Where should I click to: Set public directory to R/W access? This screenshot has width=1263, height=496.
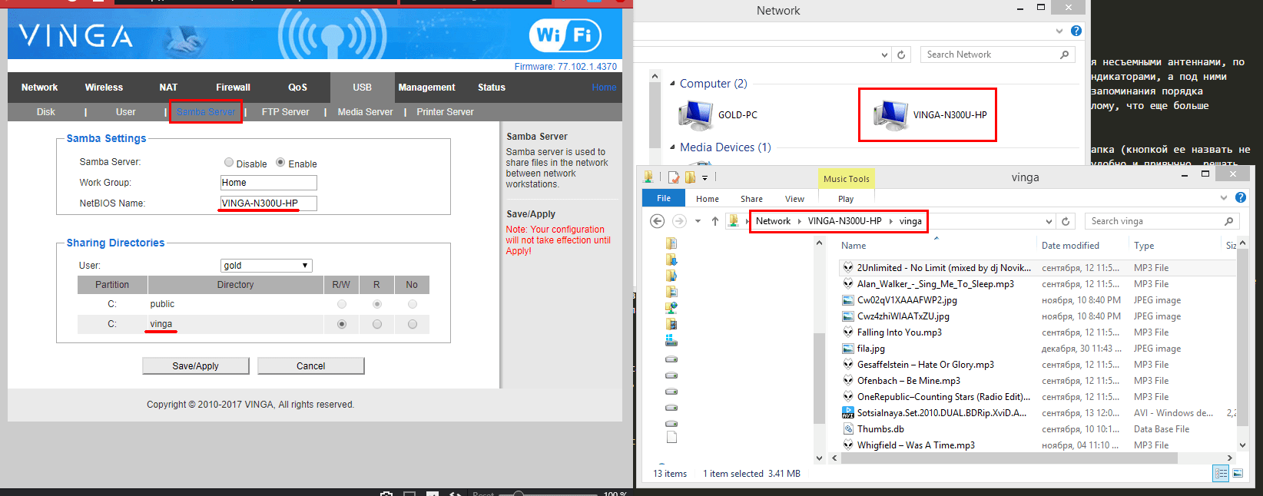[341, 304]
